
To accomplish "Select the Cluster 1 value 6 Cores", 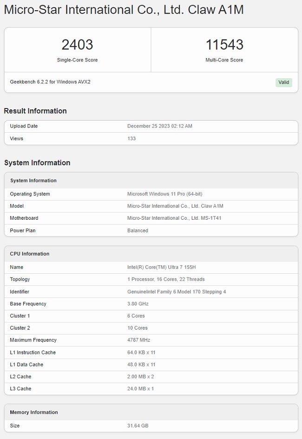I will click(x=136, y=316).
